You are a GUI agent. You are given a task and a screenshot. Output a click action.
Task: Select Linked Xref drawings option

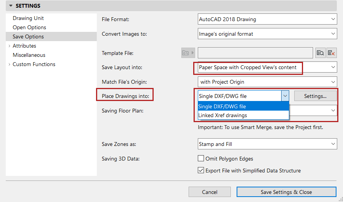click(x=223, y=115)
